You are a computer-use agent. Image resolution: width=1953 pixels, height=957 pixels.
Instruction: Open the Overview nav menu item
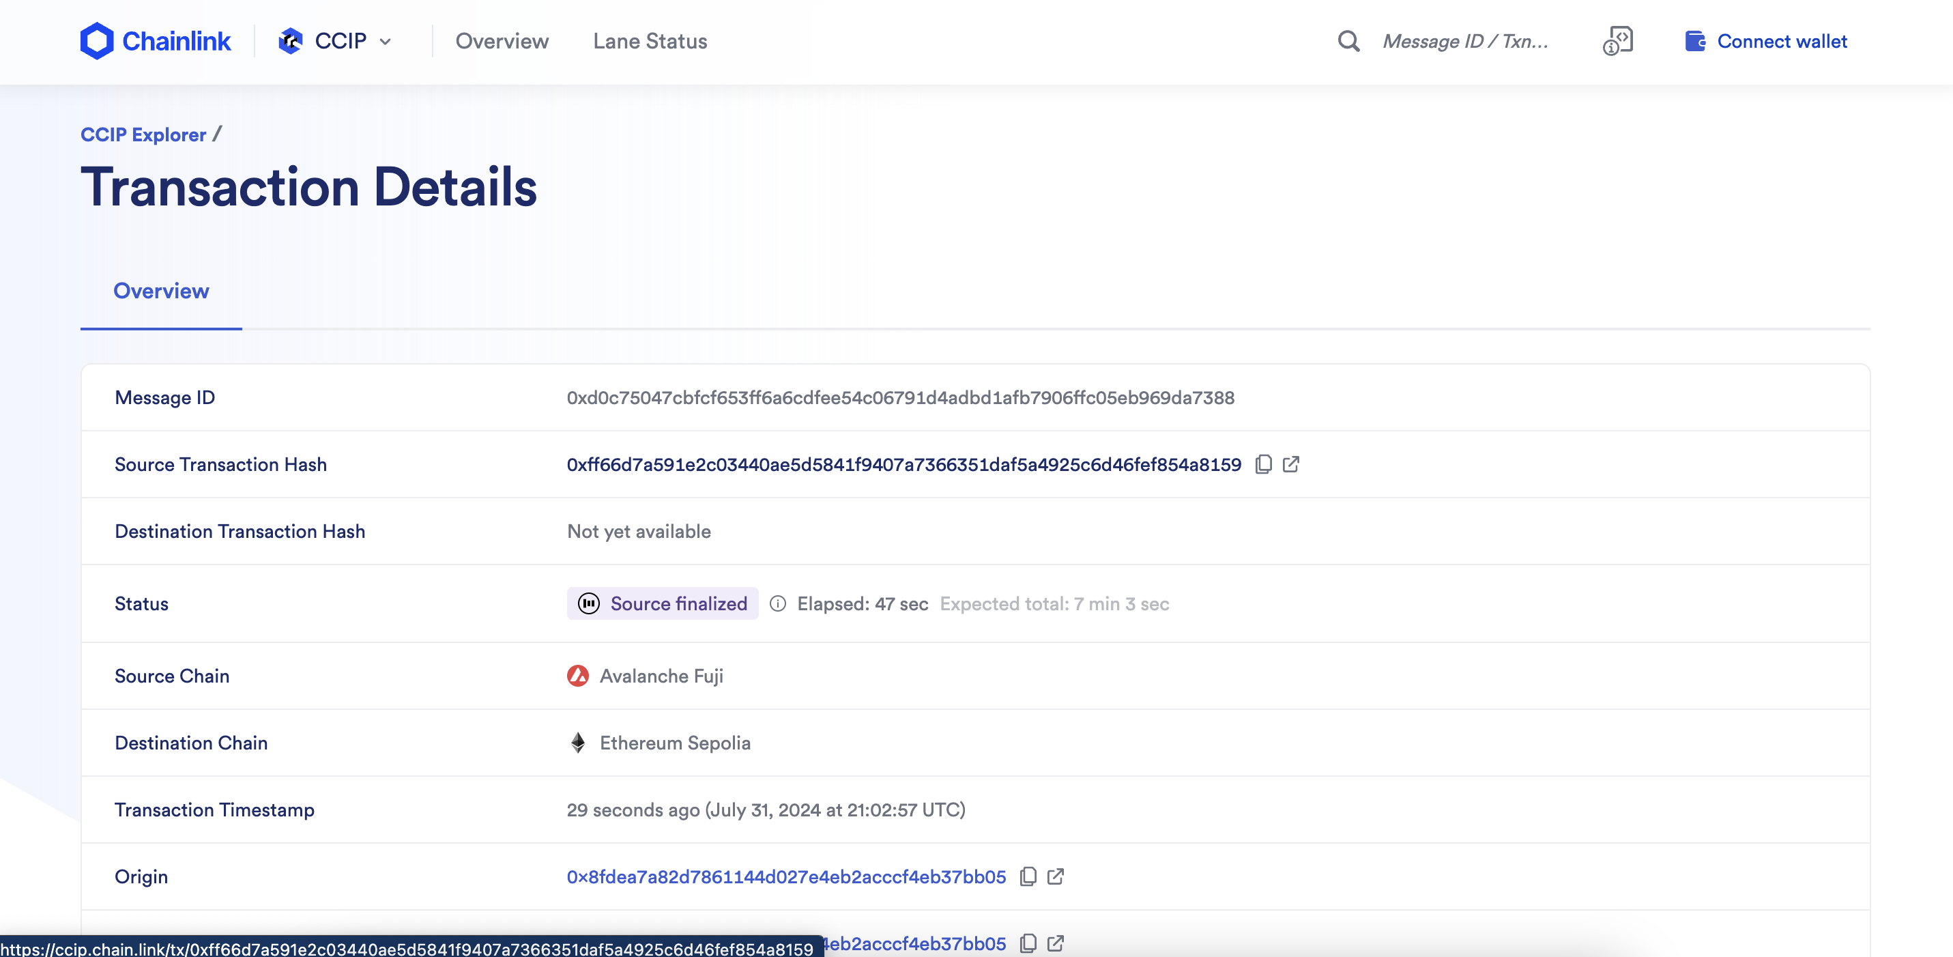coord(502,41)
